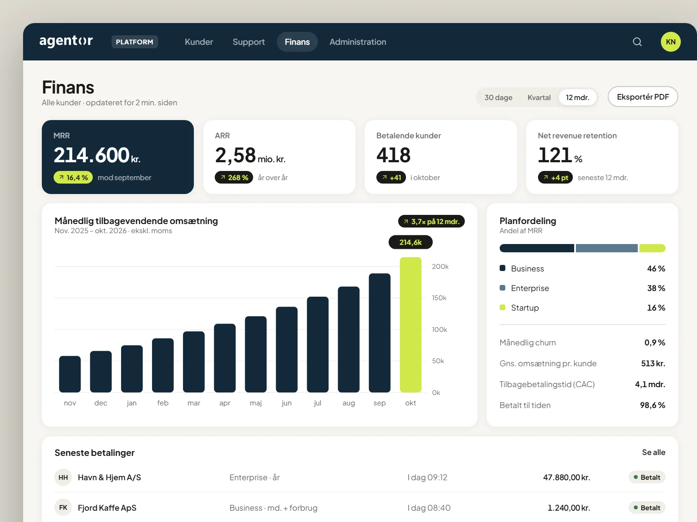Click the HH avatar for Havn & Hjem
Screen dimensions: 697x522
click(x=63, y=477)
